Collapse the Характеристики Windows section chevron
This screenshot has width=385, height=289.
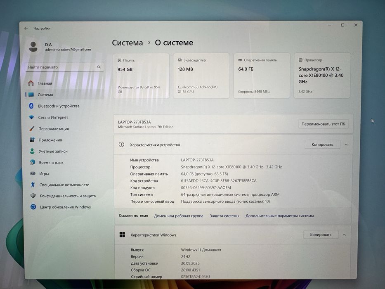tap(344, 235)
